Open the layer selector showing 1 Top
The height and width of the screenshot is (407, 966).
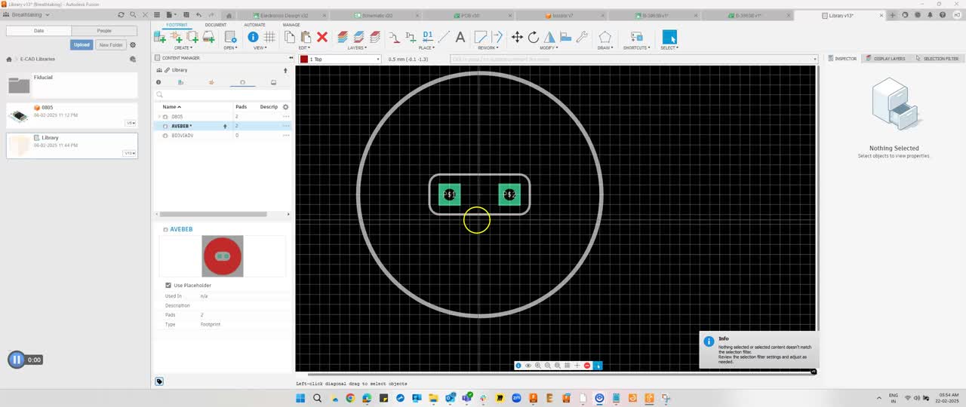pos(340,59)
